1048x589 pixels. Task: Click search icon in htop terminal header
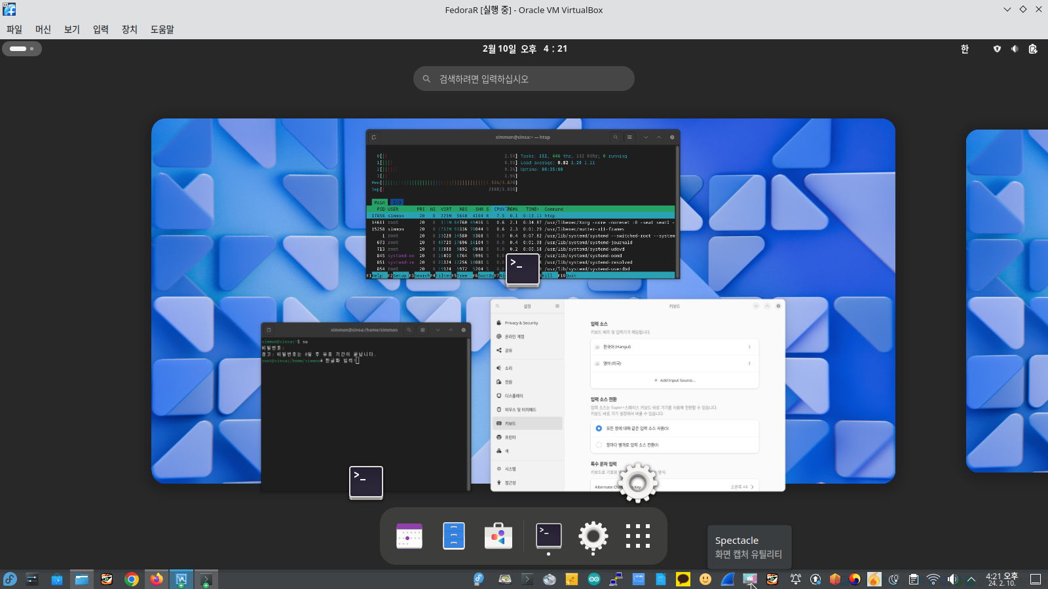point(616,137)
